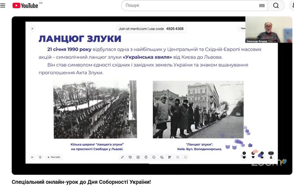
Task: Click the participants person icon showing 573
Action: [271, 155]
